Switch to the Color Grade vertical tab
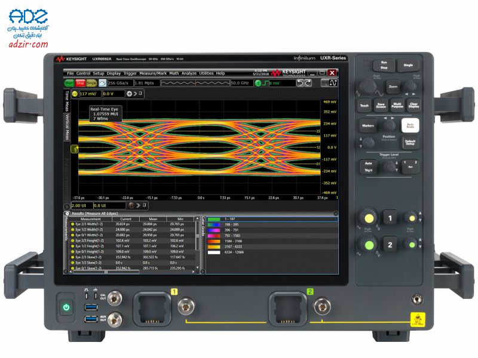This screenshot has width=478, height=358. [203, 227]
